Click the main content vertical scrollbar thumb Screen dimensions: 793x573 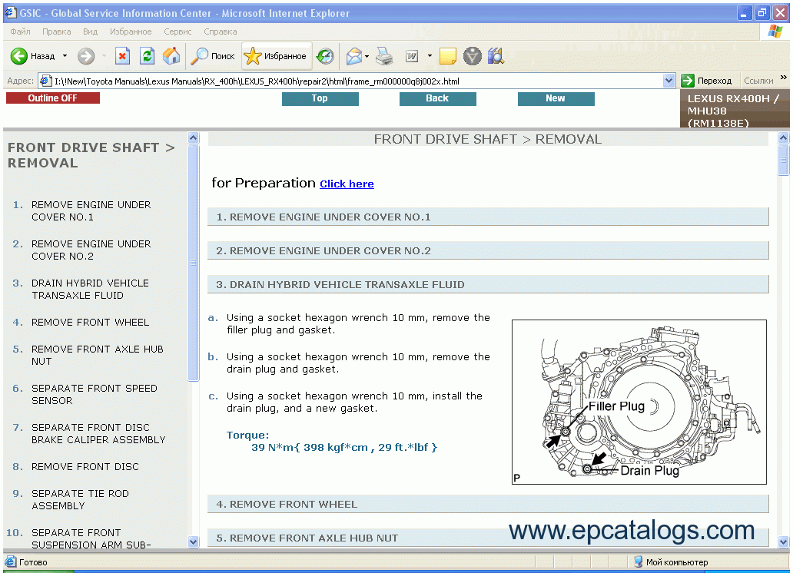click(x=783, y=160)
